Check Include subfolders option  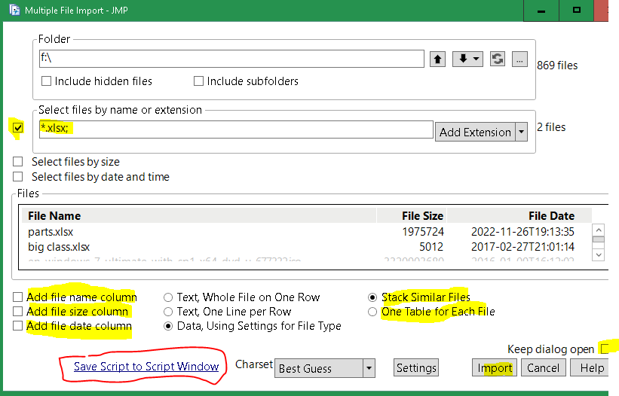[x=199, y=81]
